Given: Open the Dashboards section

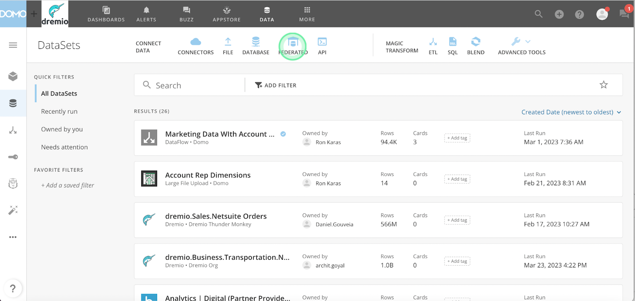Looking at the screenshot, I should tap(106, 14).
